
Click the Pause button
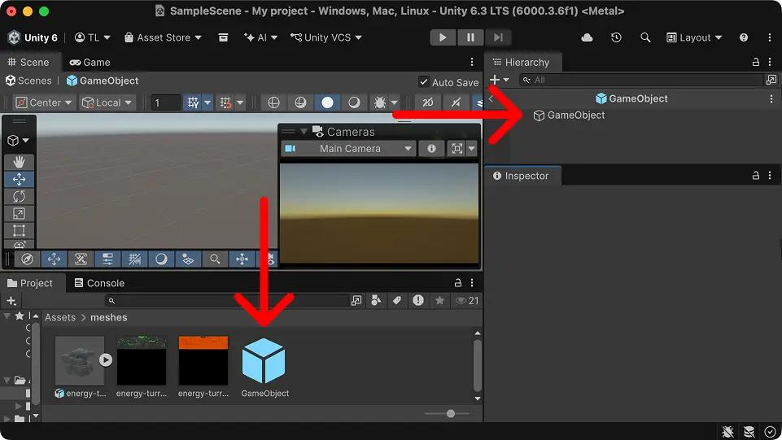(470, 37)
